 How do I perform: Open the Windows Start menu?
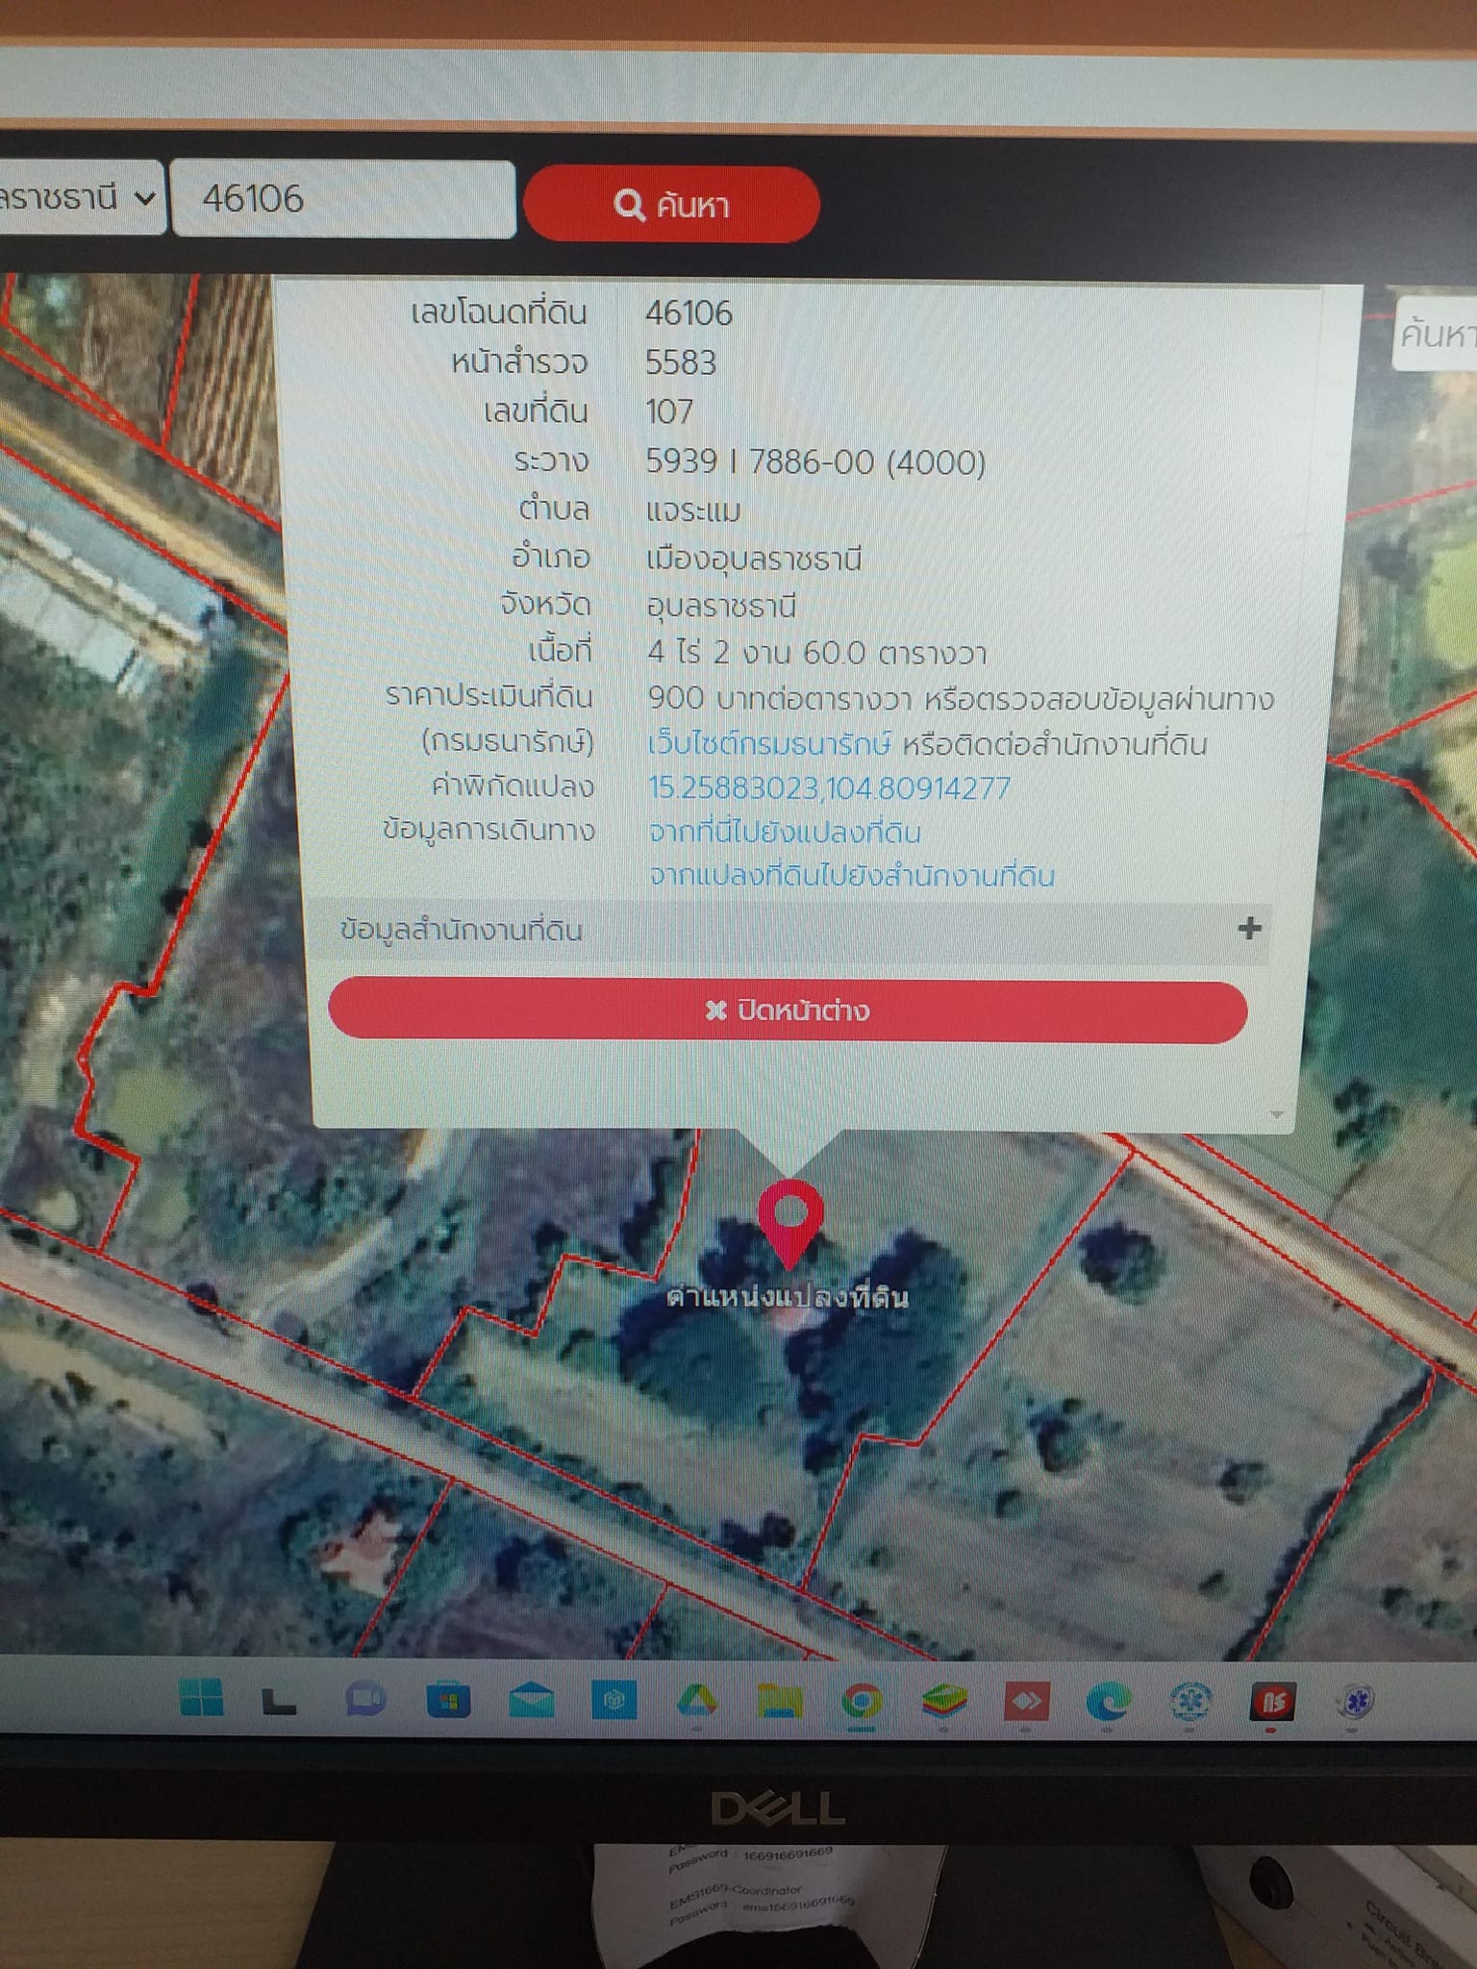click(201, 1698)
